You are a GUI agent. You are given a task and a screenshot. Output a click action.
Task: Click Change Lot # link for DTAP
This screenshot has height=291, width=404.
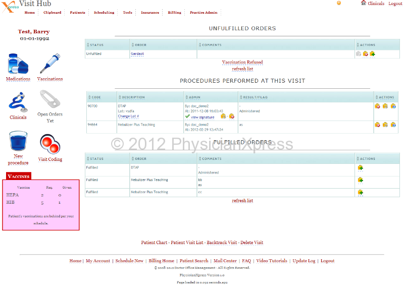pos(128,117)
